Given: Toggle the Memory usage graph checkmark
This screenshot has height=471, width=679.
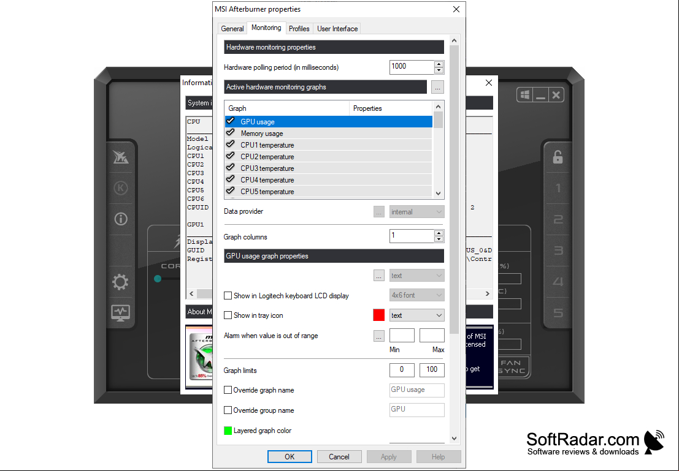Looking at the screenshot, I should coord(231,133).
